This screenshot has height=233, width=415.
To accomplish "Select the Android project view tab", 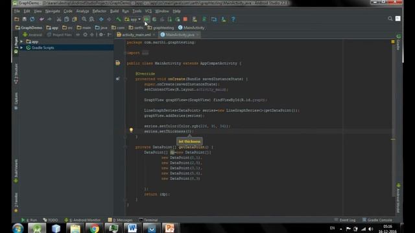I will (x=32, y=35).
